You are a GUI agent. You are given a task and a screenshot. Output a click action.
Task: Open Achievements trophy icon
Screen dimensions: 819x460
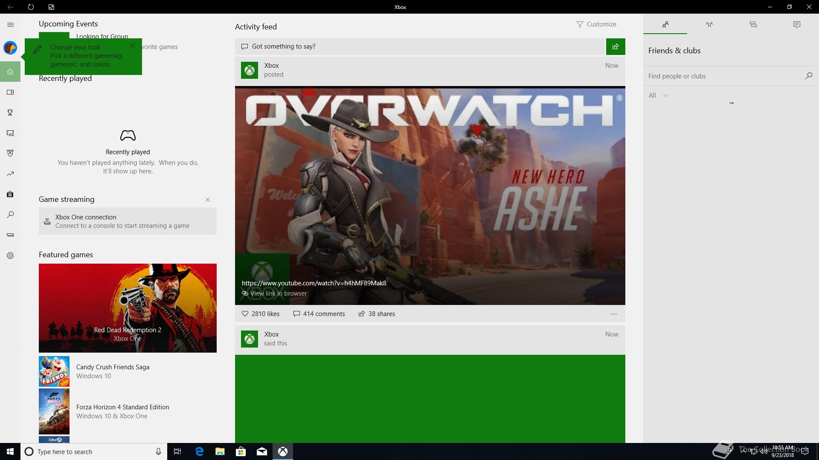[x=10, y=112]
